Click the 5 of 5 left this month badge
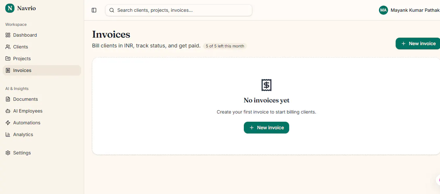440x194 pixels. point(225,46)
